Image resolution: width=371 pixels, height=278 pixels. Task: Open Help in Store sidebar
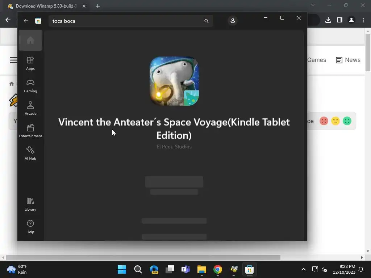pyautogui.click(x=30, y=227)
